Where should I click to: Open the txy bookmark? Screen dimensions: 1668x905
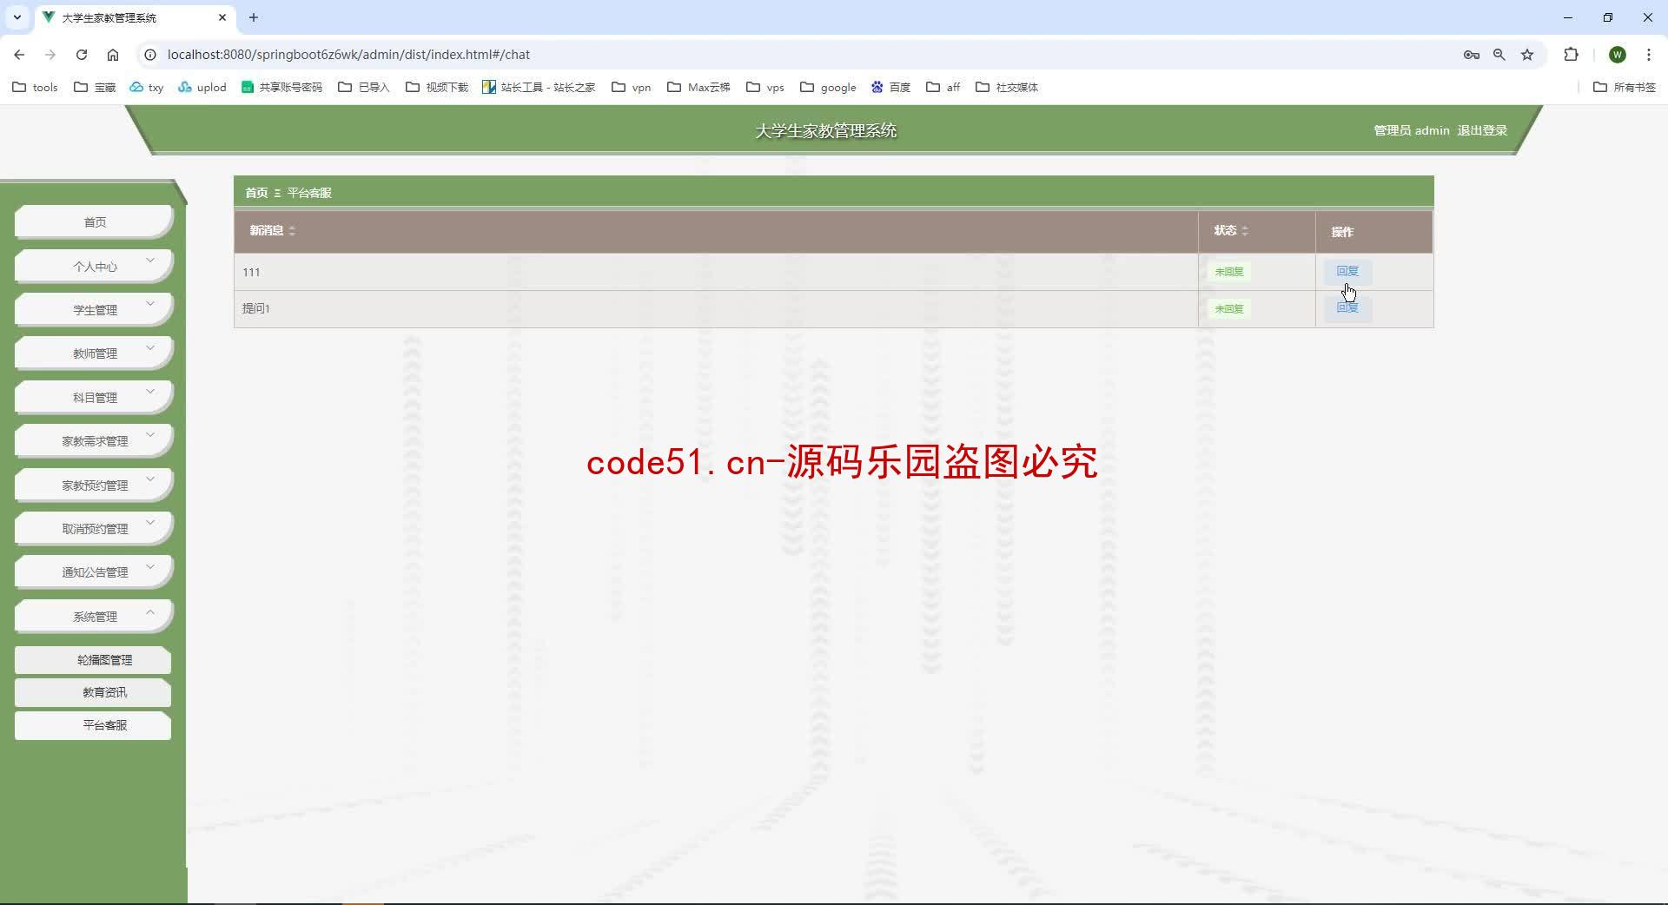coord(147,87)
